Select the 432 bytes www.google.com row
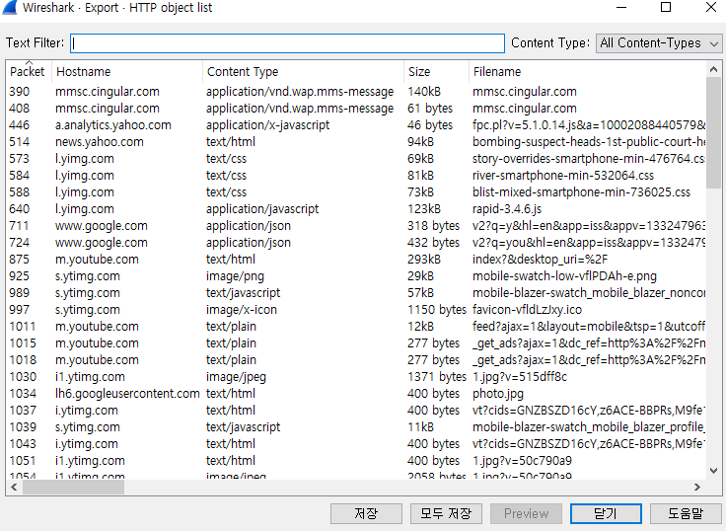 pyautogui.click(x=356, y=243)
